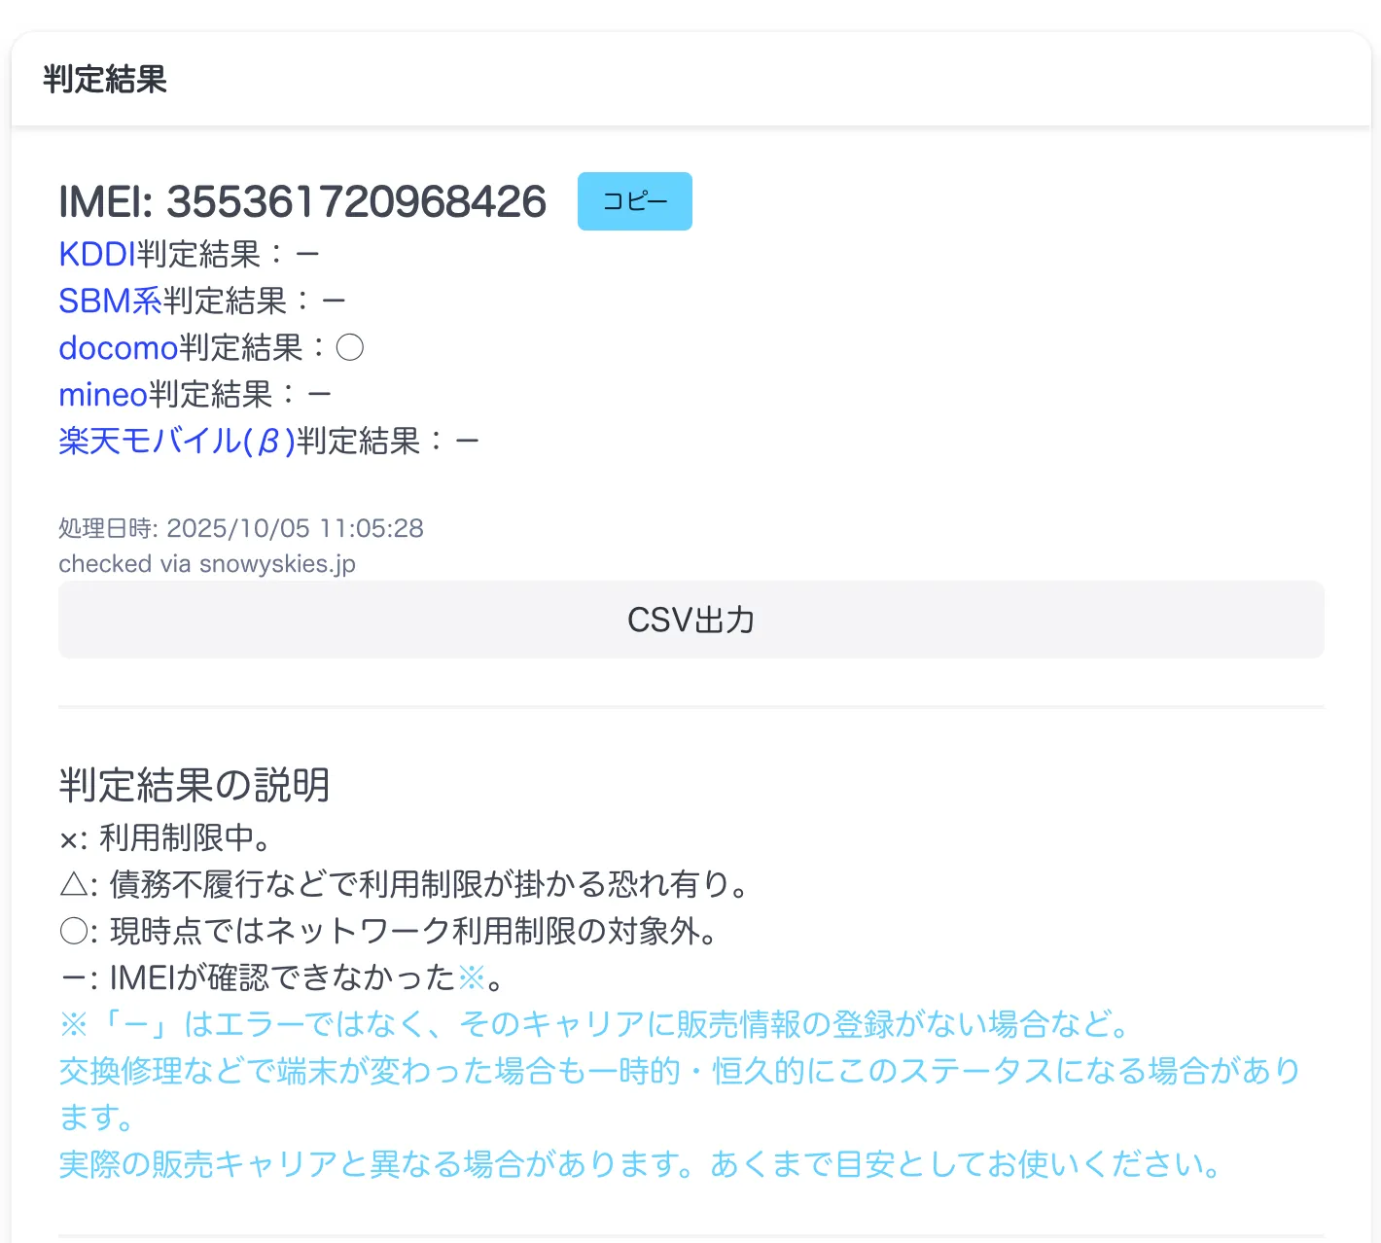Click the 処理日時 timestamp text
This screenshot has height=1243, width=1381.
[240, 528]
